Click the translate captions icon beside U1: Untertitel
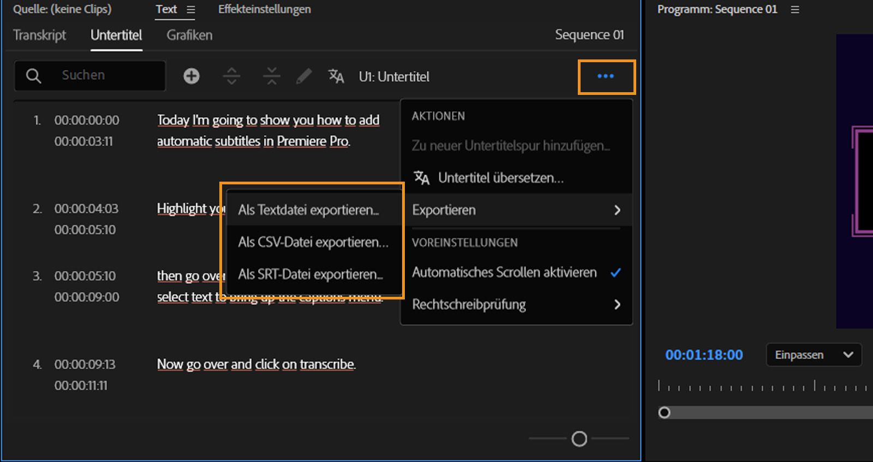Image resolution: width=873 pixels, height=462 pixels. coord(336,76)
